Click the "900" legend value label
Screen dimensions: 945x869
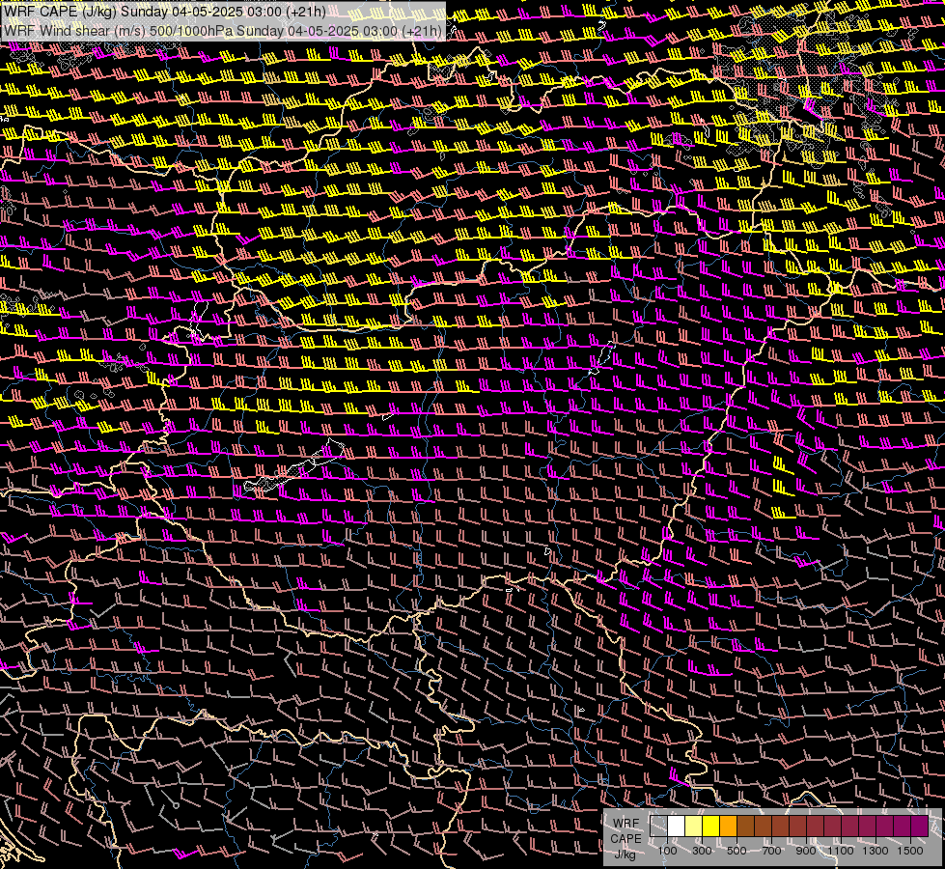pos(806,851)
